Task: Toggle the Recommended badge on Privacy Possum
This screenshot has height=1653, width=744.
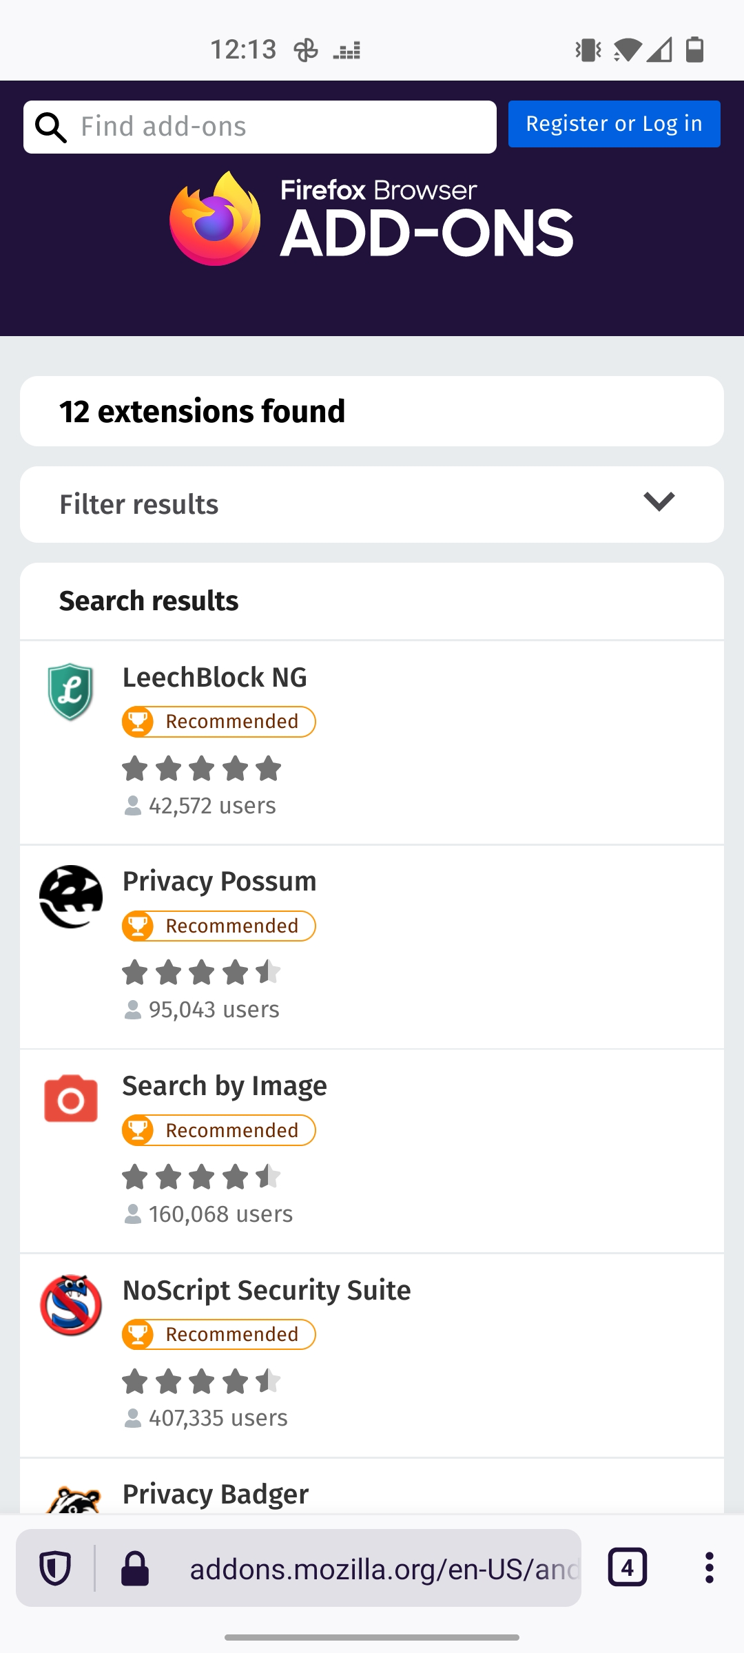Action: point(218,926)
